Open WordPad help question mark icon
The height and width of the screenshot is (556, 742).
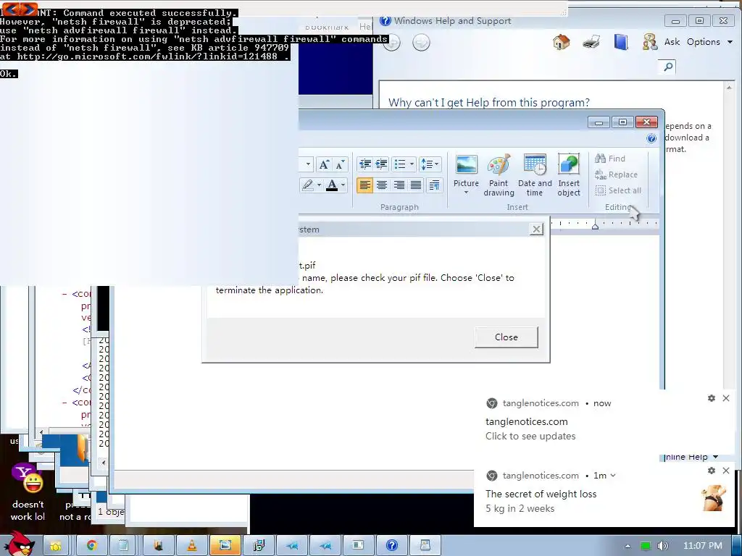[x=651, y=138]
